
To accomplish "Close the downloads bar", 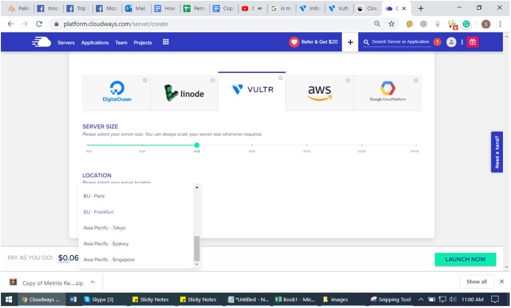I will (x=502, y=282).
